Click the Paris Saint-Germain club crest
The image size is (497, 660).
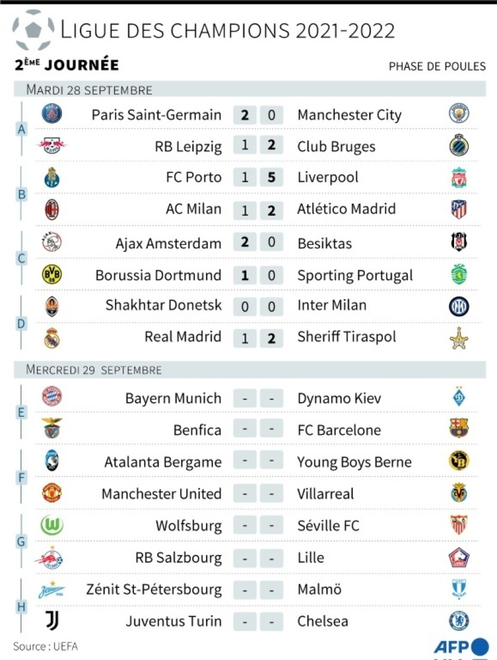coord(52,114)
